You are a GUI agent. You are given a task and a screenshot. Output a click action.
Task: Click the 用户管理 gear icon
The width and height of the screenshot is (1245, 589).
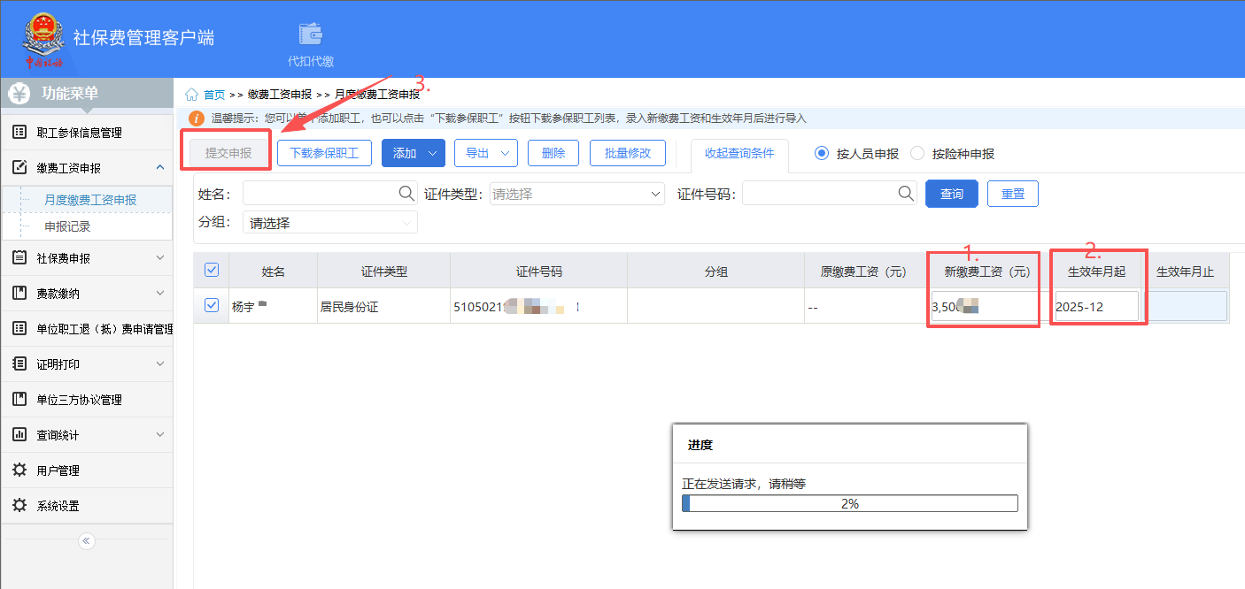pyautogui.click(x=19, y=470)
